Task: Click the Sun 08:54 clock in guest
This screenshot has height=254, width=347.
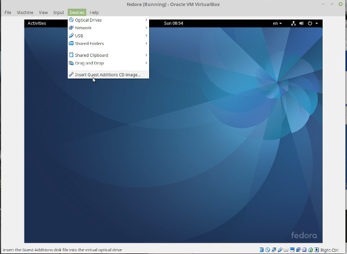Action: pyautogui.click(x=173, y=23)
